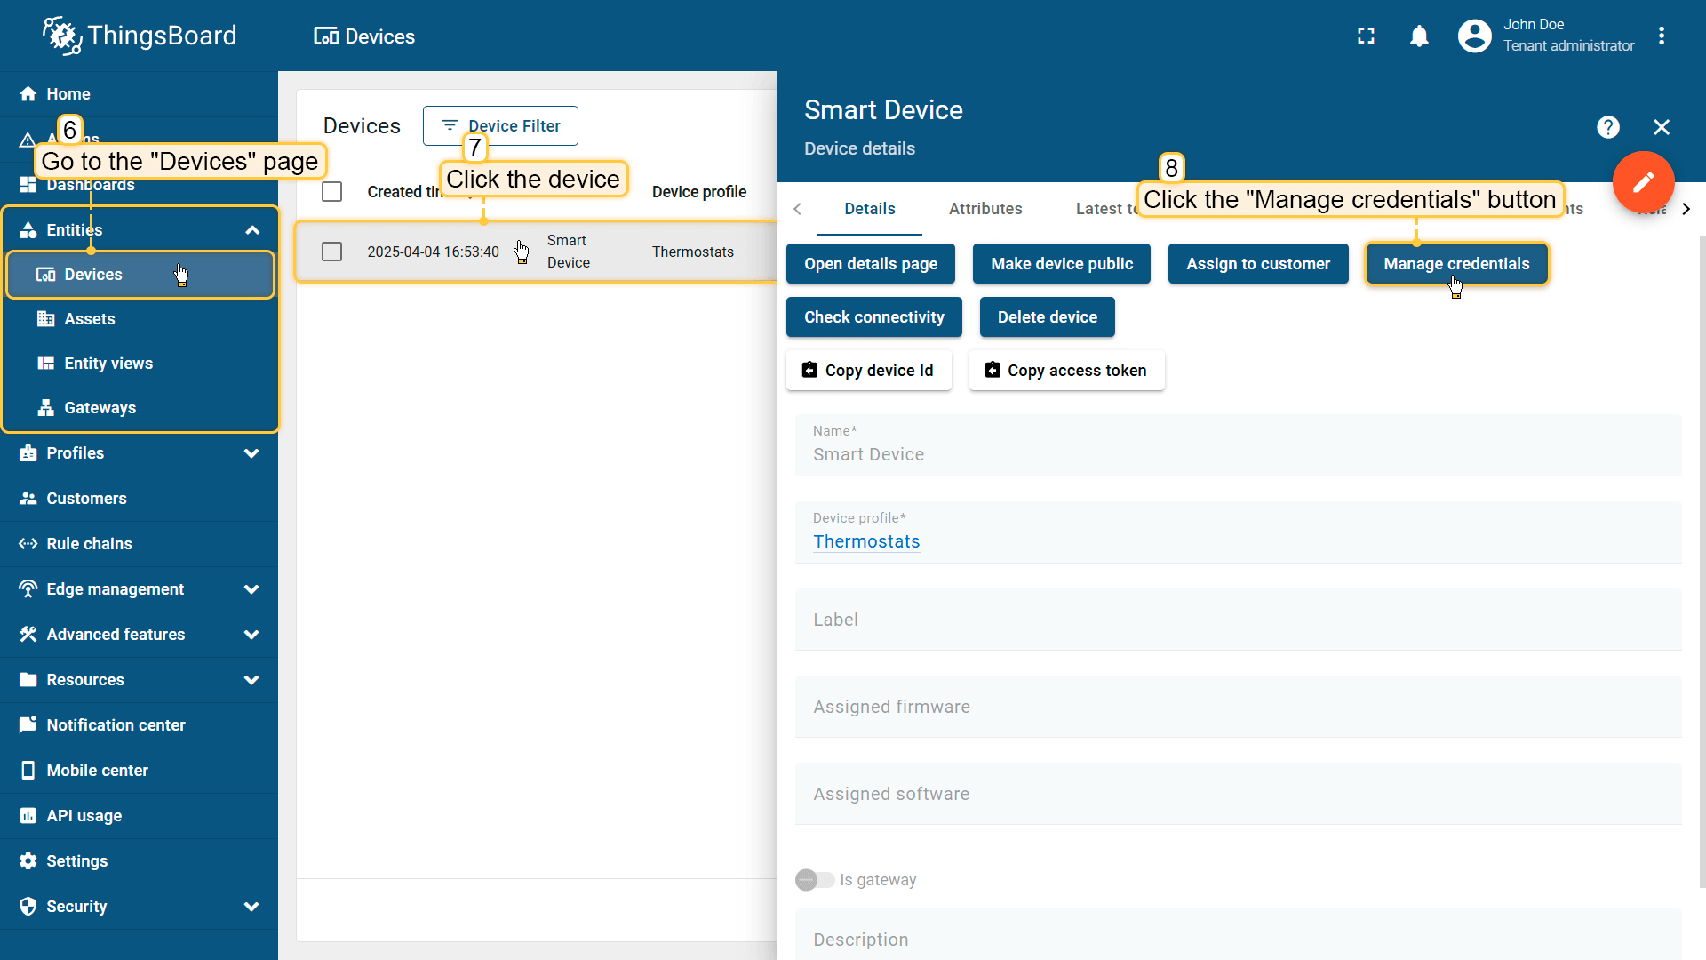Expand the Security menu section
This screenshot has height=960, width=1706.
251,907
